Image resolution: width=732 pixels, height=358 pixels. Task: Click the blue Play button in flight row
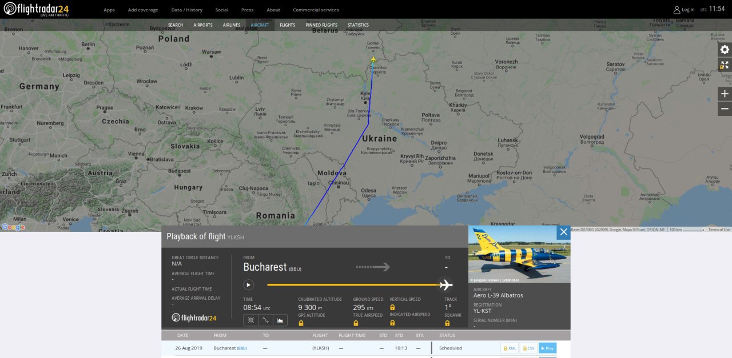[547, 348]
